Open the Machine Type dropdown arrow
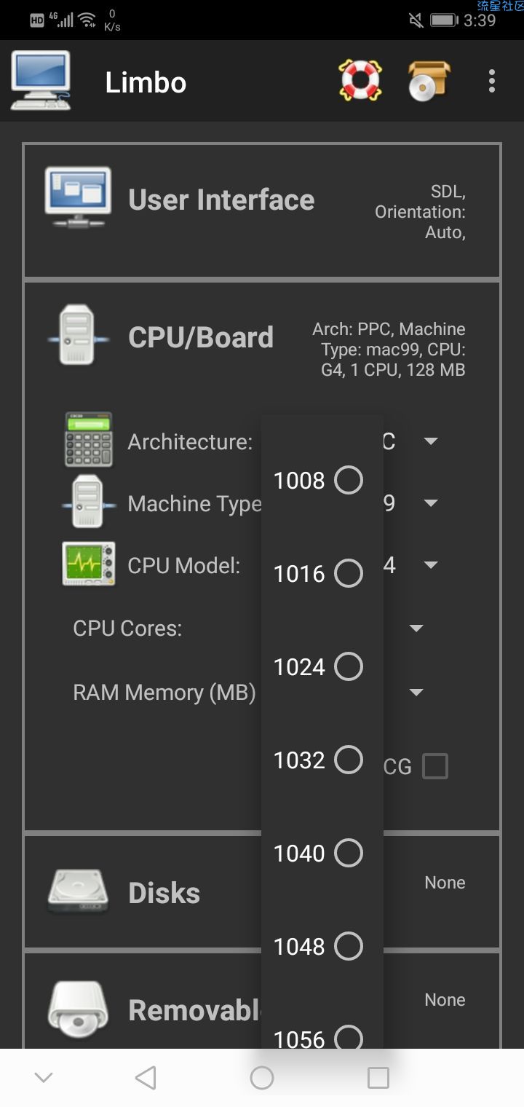This screenshot has height=1107, width=524. pos(431,503)
